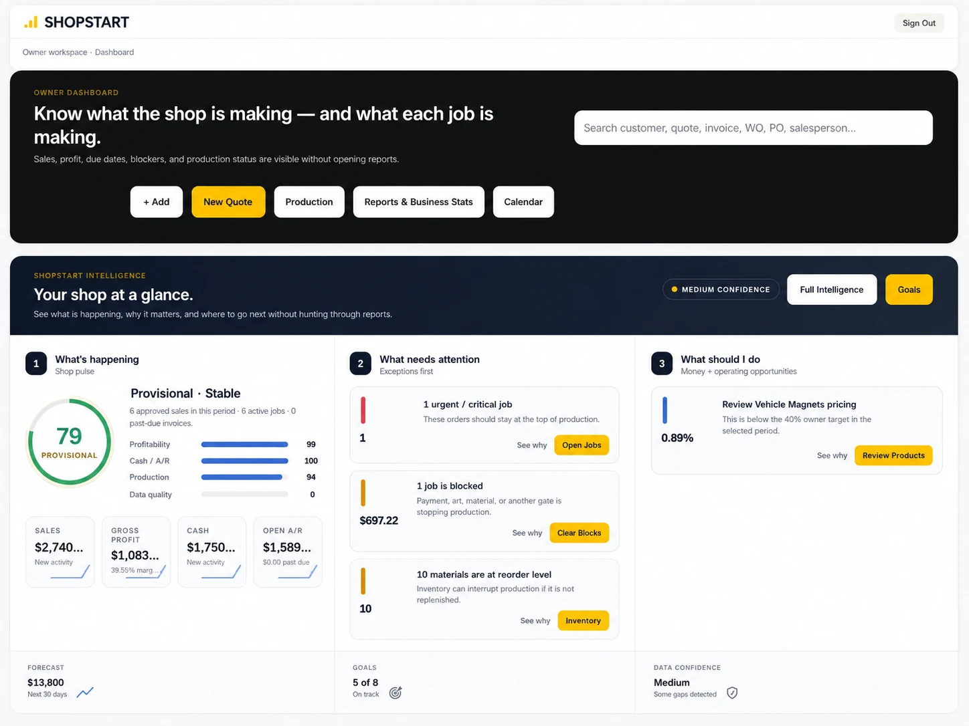The width and height of the screenshot is (969, 726).
Task: Sign out of the workspace
Action: (x=919, y=23)
